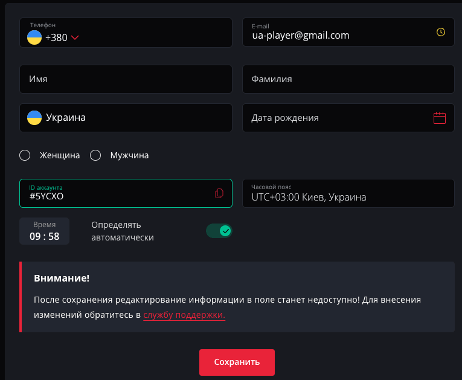Disable the Определять автоматически toggle

[219, 231]
